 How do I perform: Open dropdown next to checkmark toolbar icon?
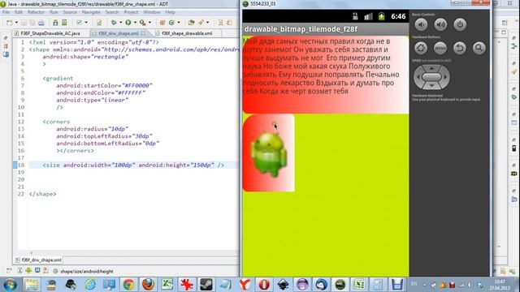click(86, 23)
